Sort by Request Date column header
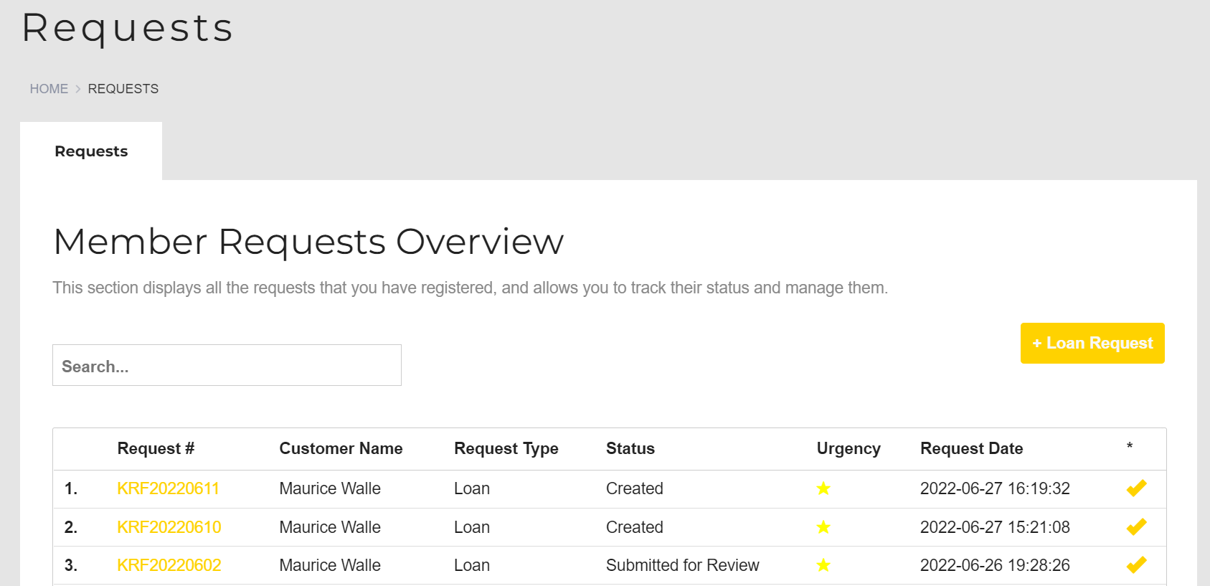Viewport: 1210px width, 586px height. click(x=971, y=449)
